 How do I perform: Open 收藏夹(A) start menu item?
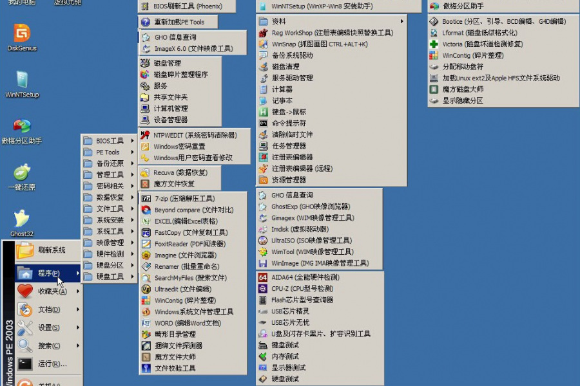click(x=48, y=291)
